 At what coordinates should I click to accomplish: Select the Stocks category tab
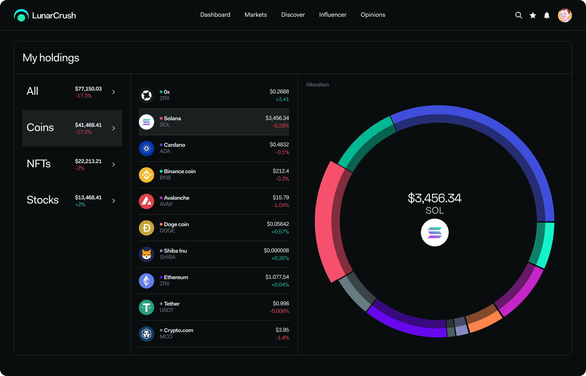72,201
